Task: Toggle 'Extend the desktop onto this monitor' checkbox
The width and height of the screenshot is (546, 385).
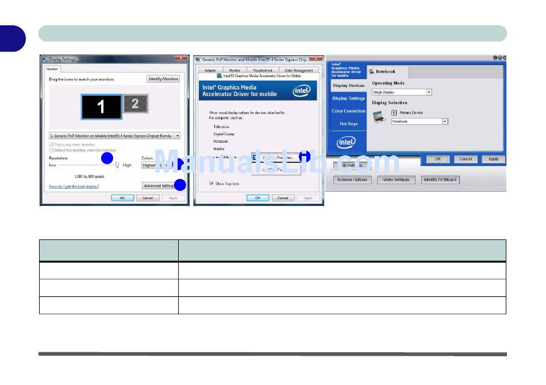Action: click(x=51, y=150)
